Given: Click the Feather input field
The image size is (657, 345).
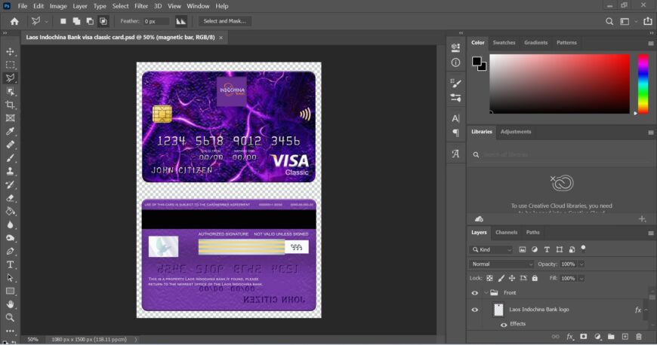Looking at the screenshot, I should point(156,21).
